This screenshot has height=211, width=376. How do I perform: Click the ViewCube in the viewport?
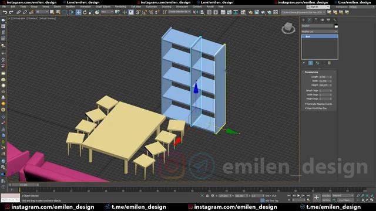coord(288,28)
